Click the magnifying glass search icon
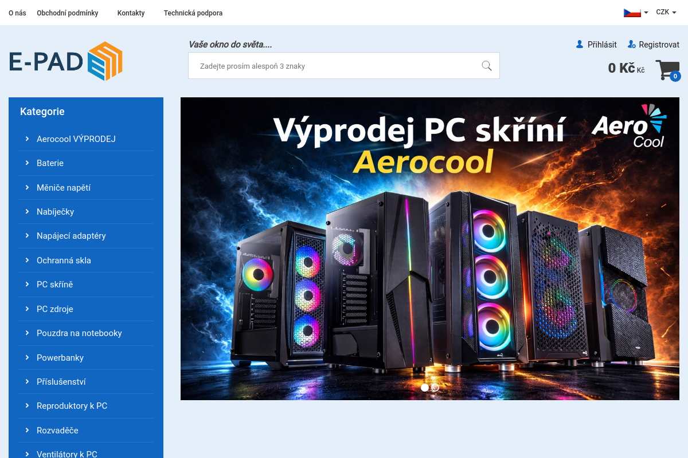 [x=487, y=66]
